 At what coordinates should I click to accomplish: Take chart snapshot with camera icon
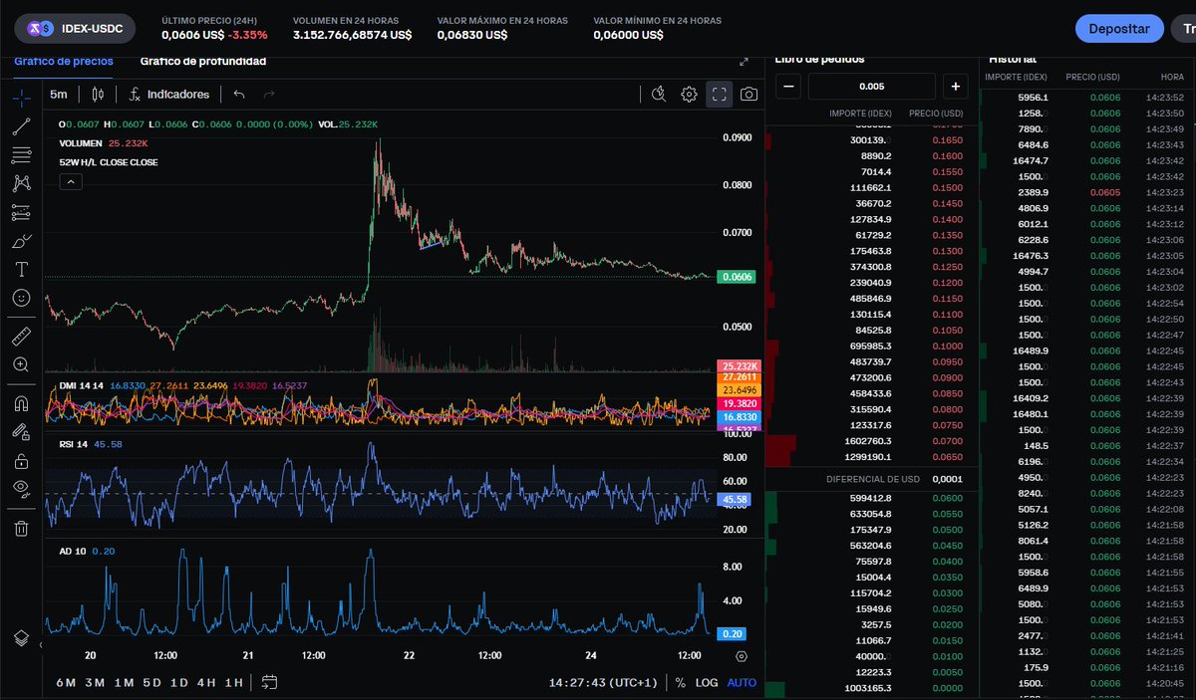(x=749, y=94)
